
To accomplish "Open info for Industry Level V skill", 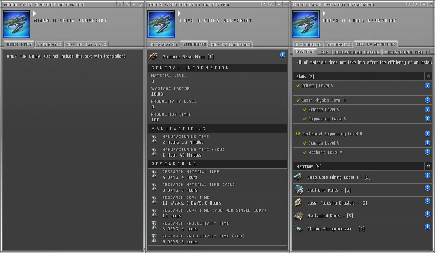I will click(427, 85).
